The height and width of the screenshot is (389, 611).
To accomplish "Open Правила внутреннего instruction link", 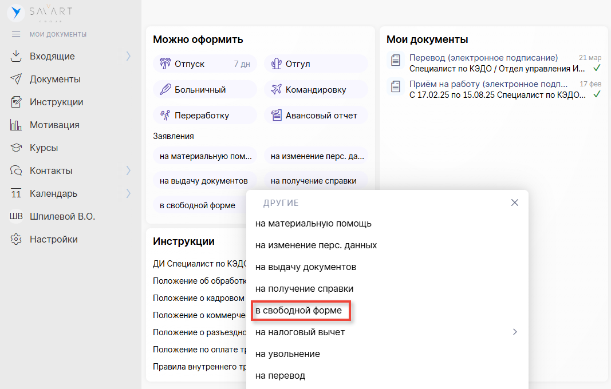I will 199,367.
